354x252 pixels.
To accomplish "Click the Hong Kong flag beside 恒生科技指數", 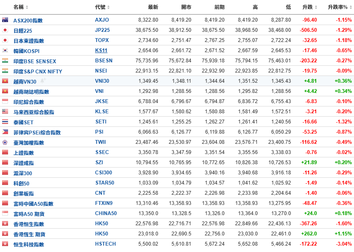I will 5,244.
